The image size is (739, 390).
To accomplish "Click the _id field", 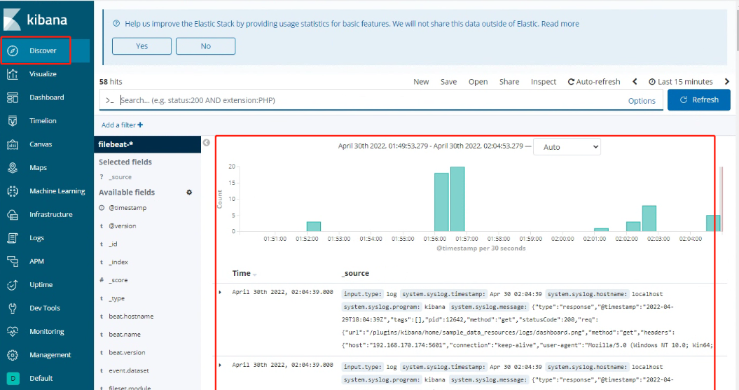I will click(113, 244).
